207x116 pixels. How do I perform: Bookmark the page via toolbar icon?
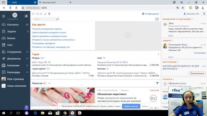click(183, 8)
